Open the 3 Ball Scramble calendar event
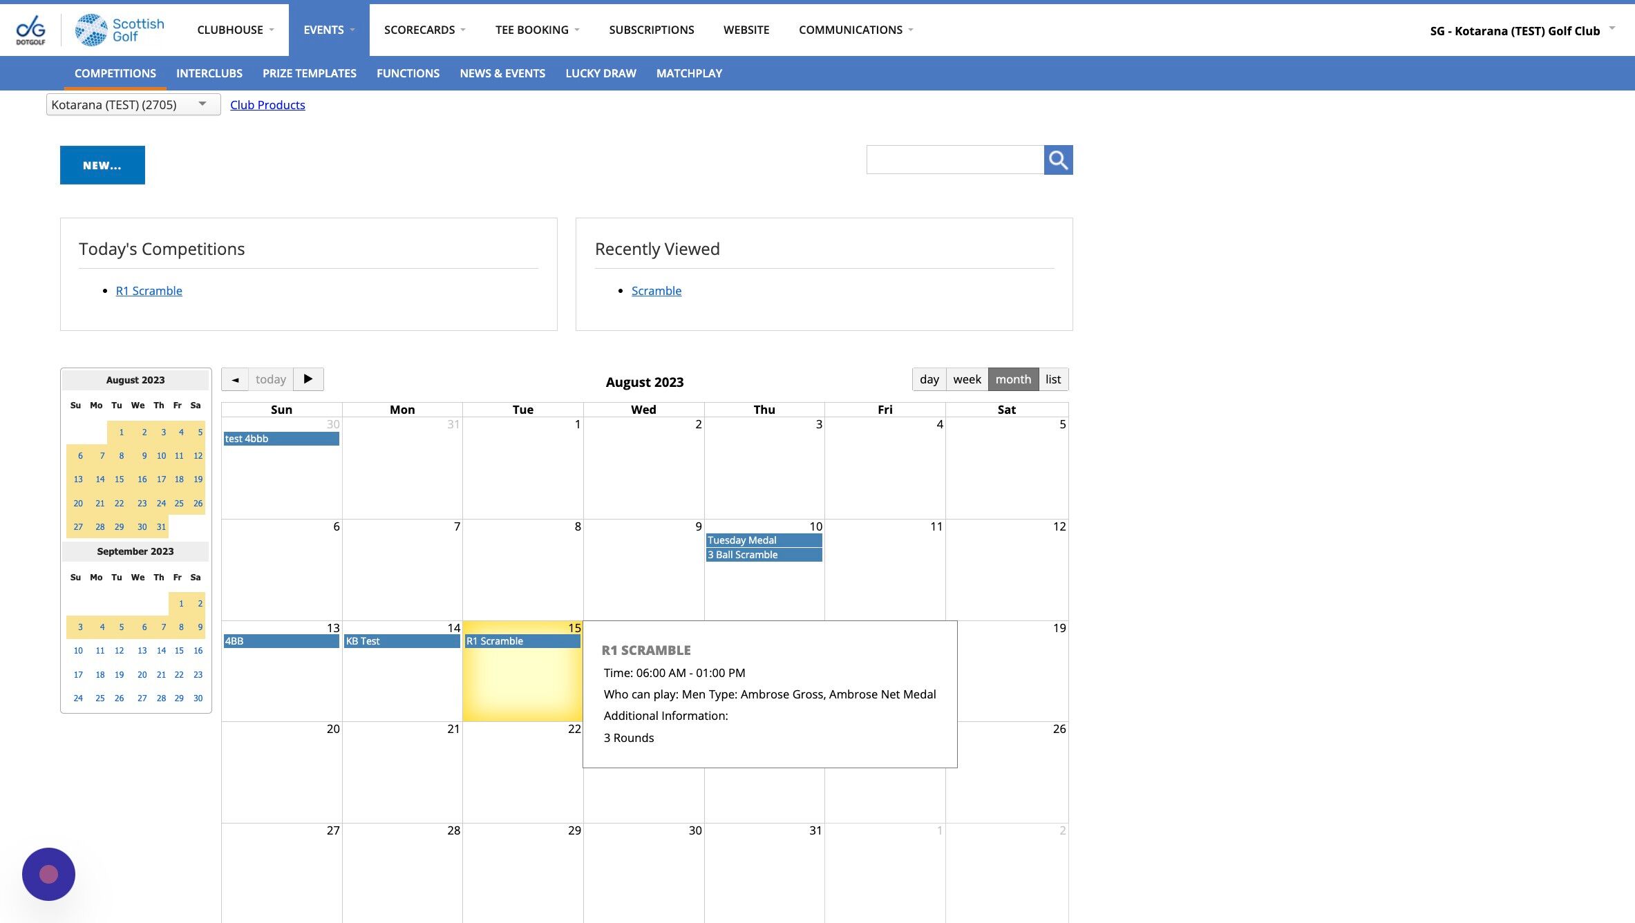Viewport: 1635px width, 923px height. (764, 555)
